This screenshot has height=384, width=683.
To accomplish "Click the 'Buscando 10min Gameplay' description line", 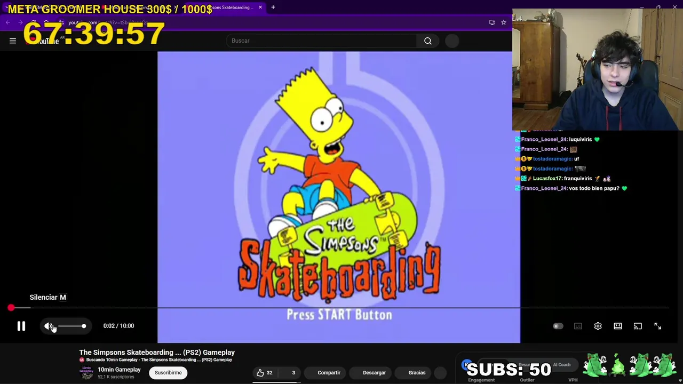I will (x=159, y=360).
